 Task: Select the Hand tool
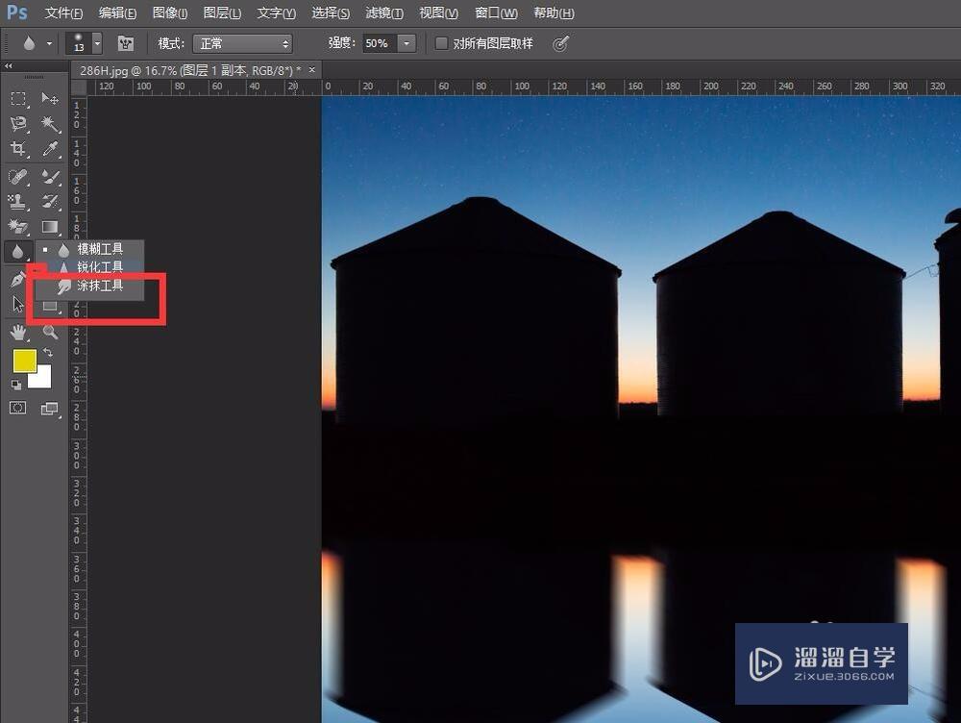pyautogui.click(x=17, y=333)
